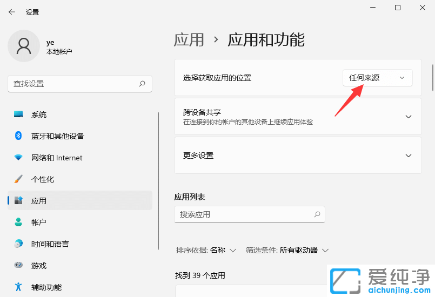The height and width of the screenshot is (297, 435).
Task: Expand the 跨设备共享 section
Action: point(408,117)
